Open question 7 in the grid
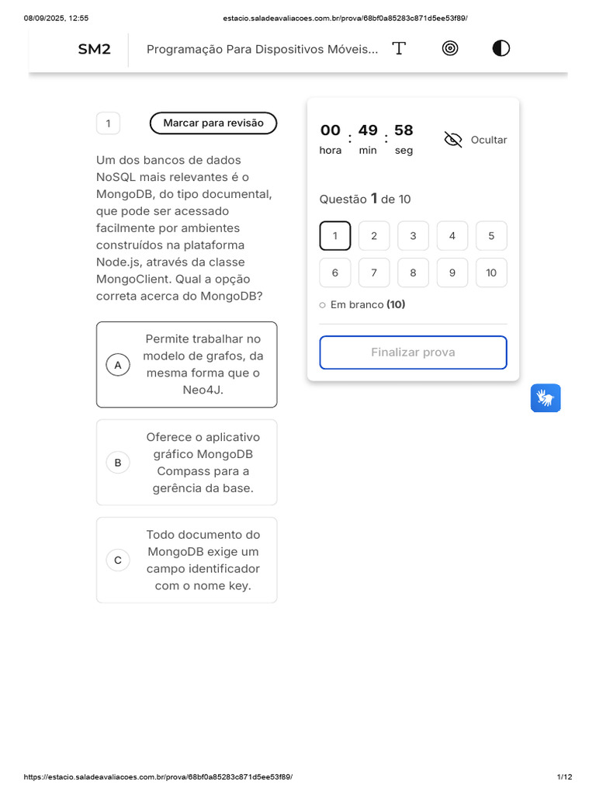 point(374,273)
